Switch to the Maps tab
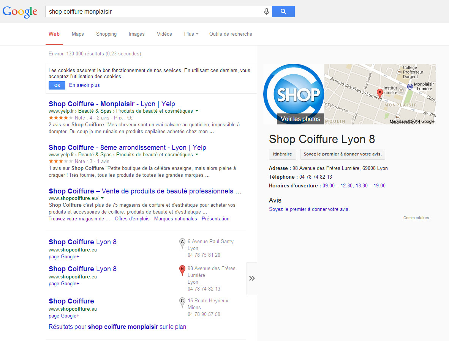The height and width of the screenshot is (341, 449). [x=77, y=34]
